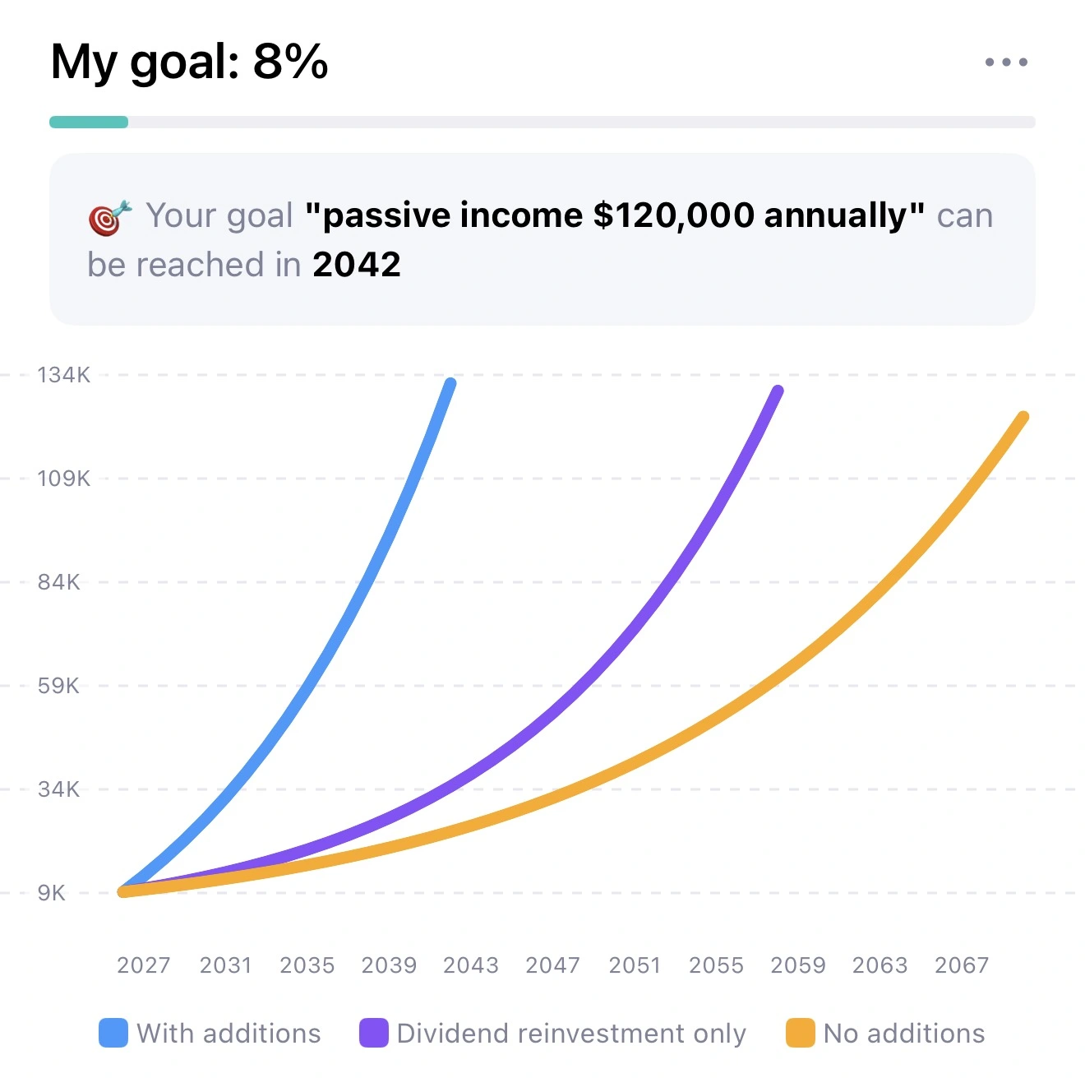Open the three-dot more options menu
Viewport: 1085px width, 1078px height.
[x=1006, y=62]
